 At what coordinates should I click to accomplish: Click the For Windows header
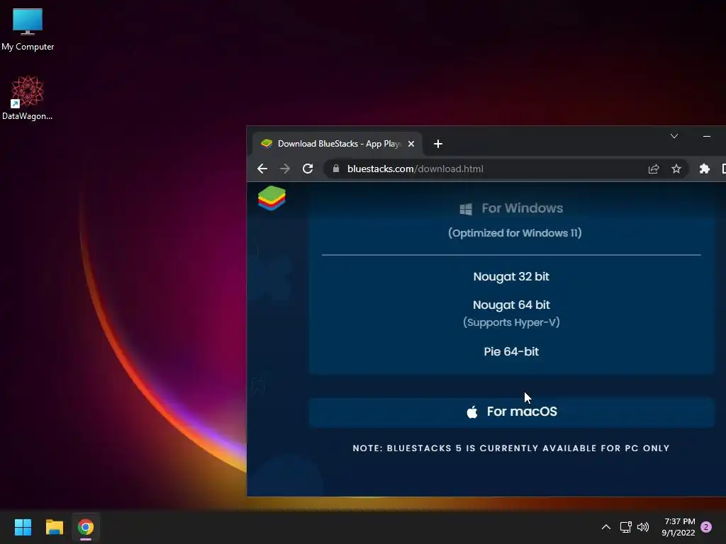point(511,208)
